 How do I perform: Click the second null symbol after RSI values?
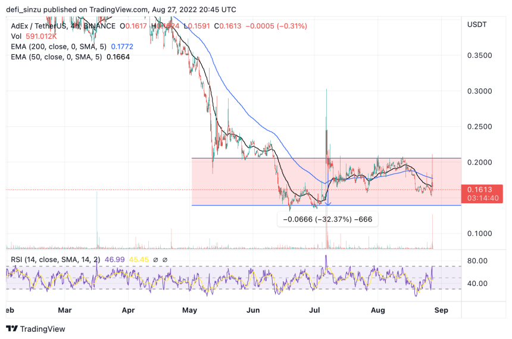pos(165,260)
